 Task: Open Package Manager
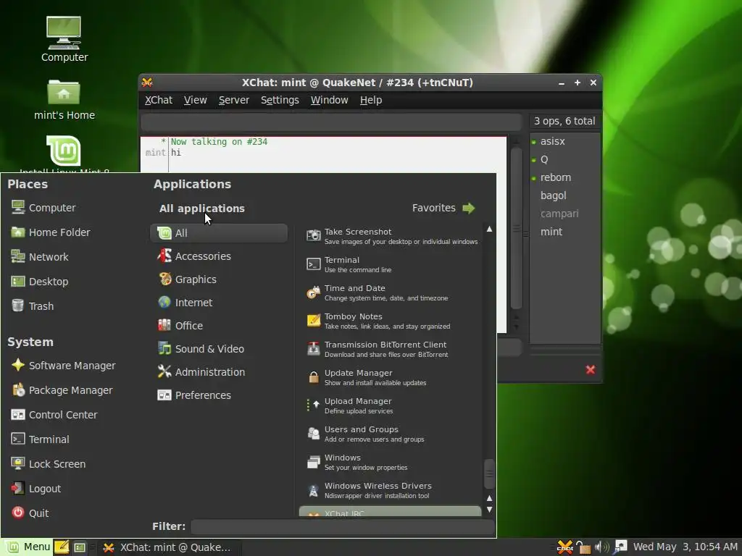coord(62,390)
